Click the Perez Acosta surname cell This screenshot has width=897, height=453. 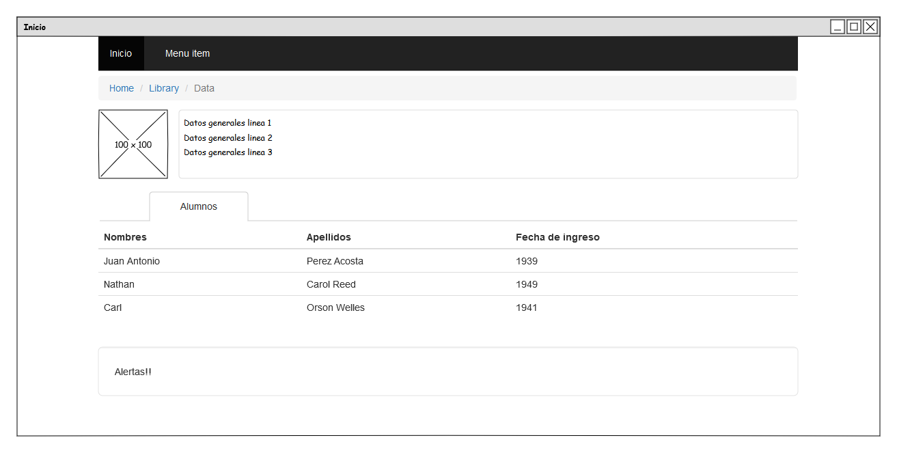(335, 261)
